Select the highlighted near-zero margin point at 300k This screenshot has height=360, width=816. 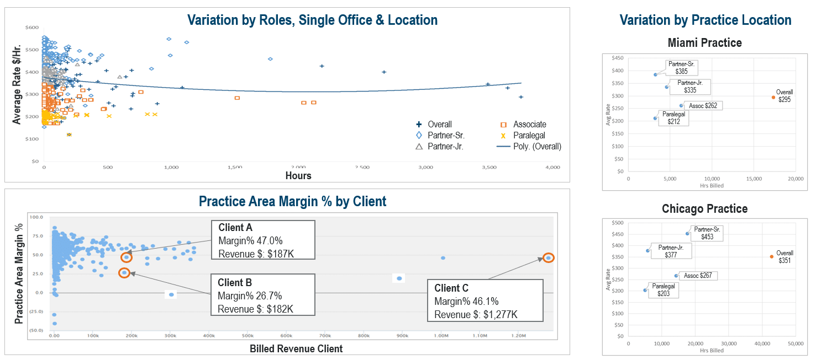pyautogui.click(x=171, y=295)
